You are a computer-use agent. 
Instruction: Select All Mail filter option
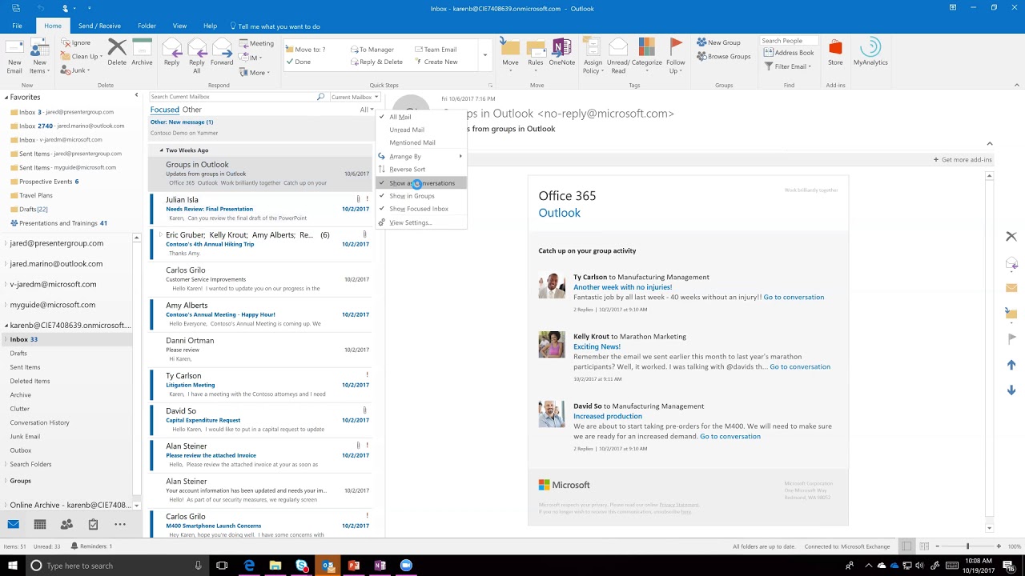click(421, 117)
